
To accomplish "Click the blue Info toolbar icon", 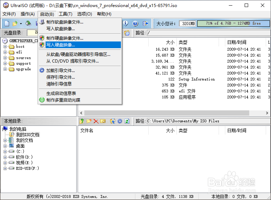I will [x=125, y=23].
